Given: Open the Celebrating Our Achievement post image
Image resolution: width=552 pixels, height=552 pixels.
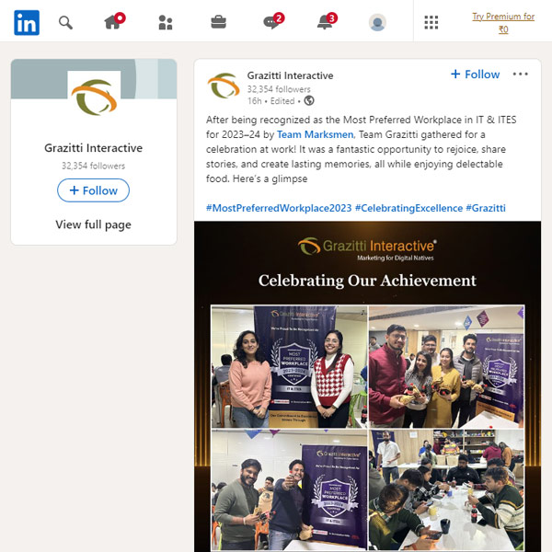Looking at the screenshot, I should 367,386.
